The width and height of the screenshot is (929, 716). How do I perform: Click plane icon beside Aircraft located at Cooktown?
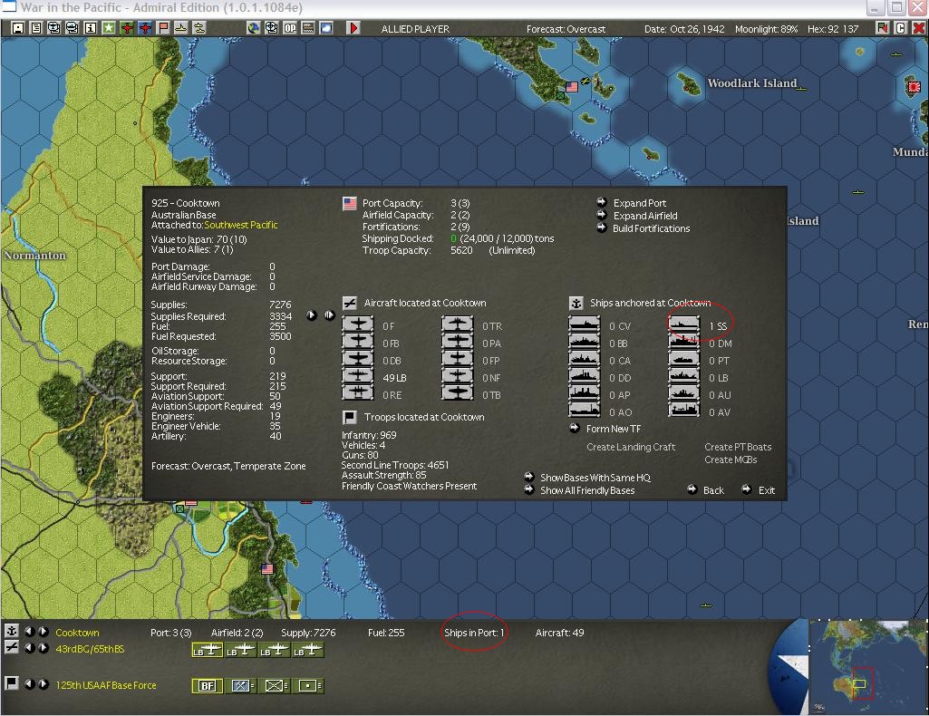pyautogui.click(x=350, y=303)
